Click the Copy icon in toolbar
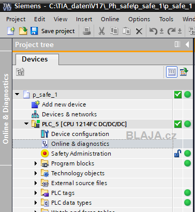The image size is (195, 212). 114,31
